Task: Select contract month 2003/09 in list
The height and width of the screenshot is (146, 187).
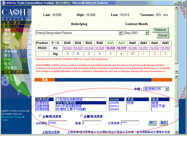Action: [x=117, y=103]
